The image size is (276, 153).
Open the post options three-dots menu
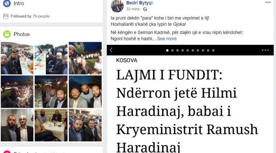(268, 3)
